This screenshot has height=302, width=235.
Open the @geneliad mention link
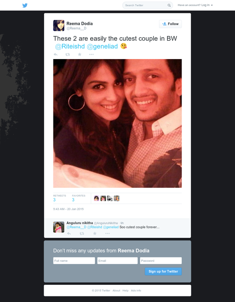click(x=102, y=47)
